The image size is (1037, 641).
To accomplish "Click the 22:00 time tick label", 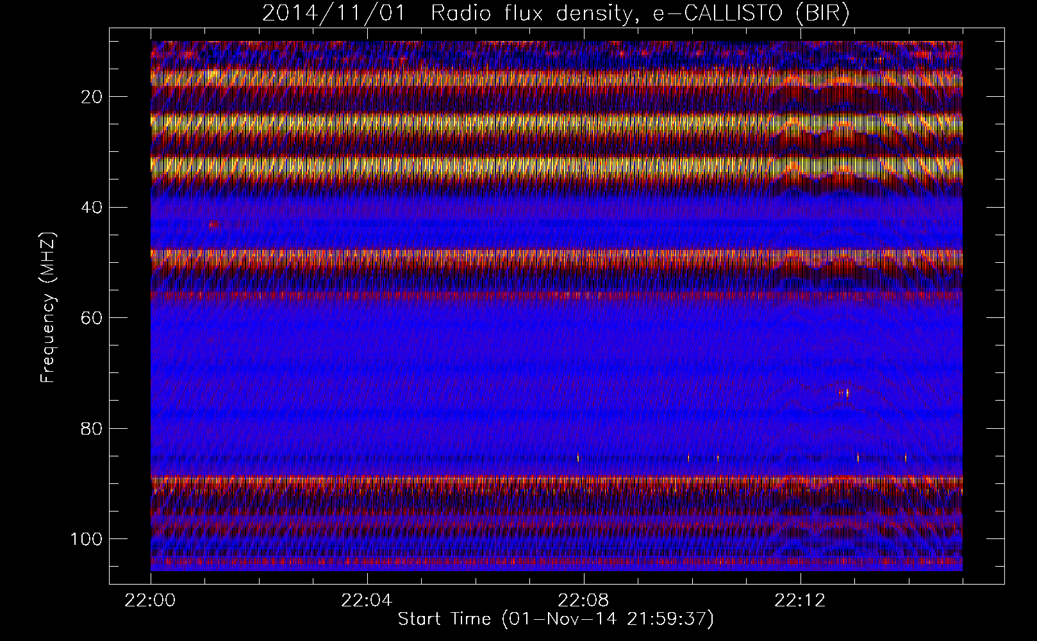I will (151, 601).
